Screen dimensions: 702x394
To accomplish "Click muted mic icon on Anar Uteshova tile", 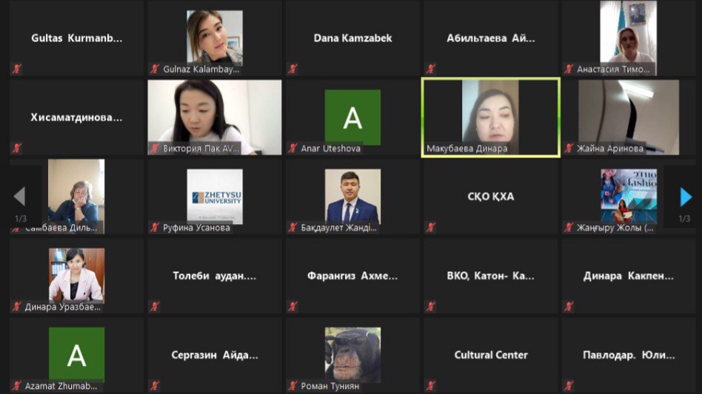I will pos(292,149).
